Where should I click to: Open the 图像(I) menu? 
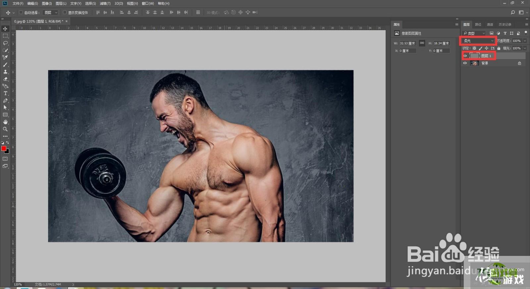(47, 3)
